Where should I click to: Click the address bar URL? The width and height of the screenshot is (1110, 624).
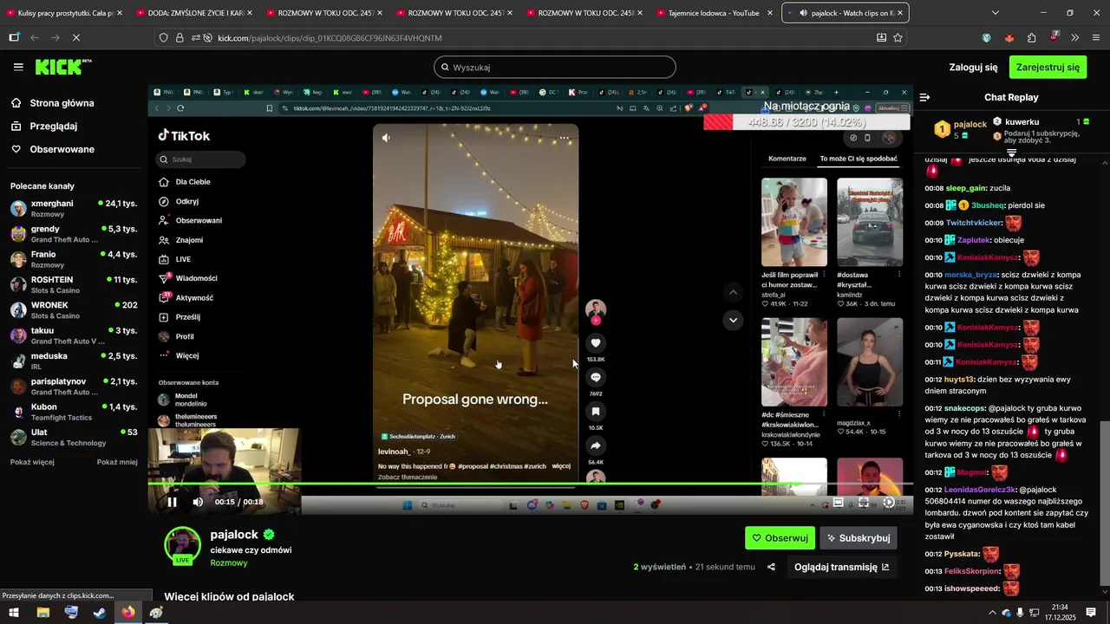tap(330, 38)
